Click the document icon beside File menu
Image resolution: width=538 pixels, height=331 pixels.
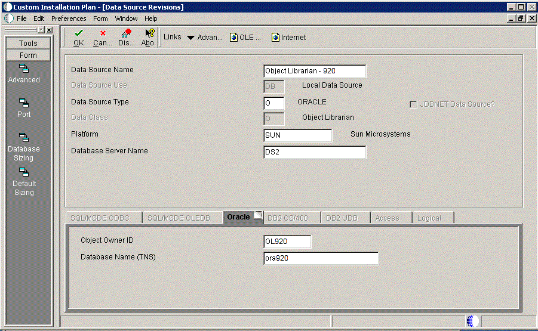coord(10,18)
